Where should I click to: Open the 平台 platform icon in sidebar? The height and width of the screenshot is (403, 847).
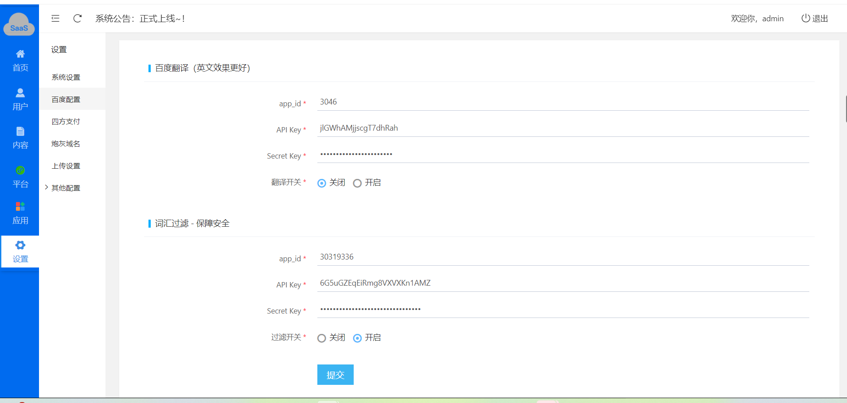pyautogui.click(x=20, y=170)
